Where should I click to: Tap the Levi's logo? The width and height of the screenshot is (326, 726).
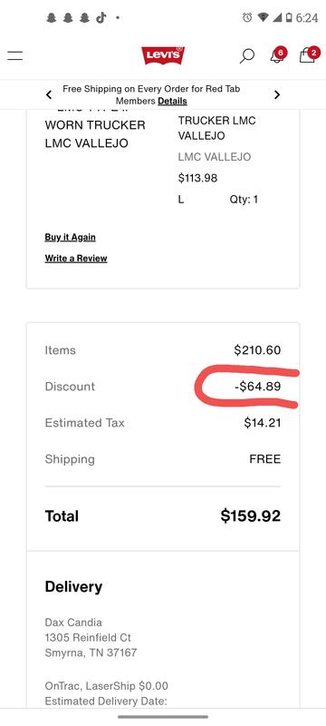coord(162,55)
